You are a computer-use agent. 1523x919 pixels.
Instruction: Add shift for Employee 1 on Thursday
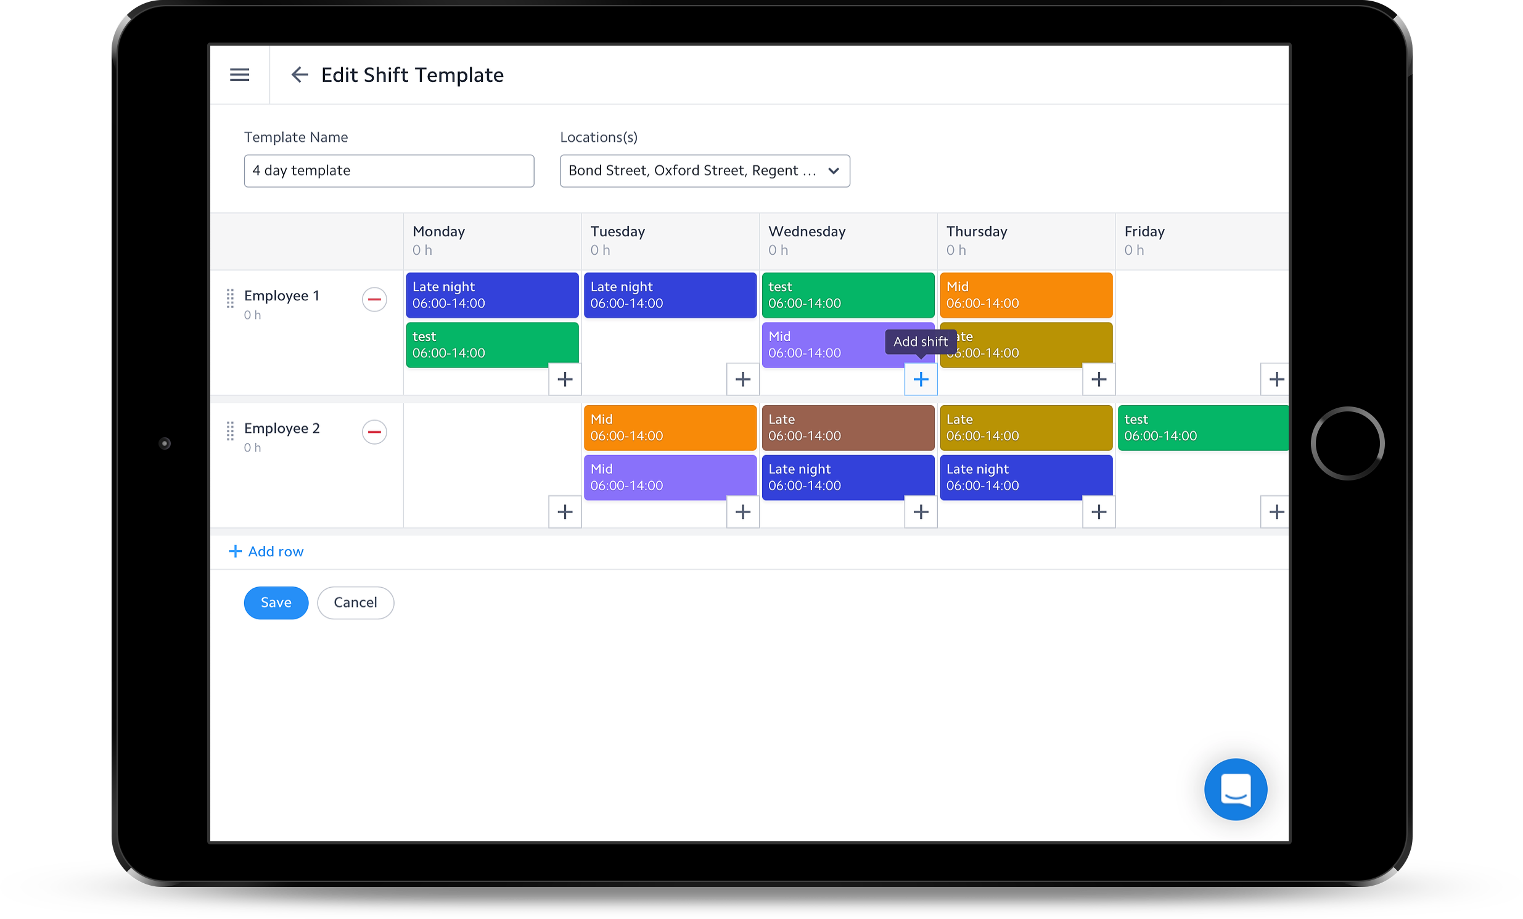click(1098, 379)
